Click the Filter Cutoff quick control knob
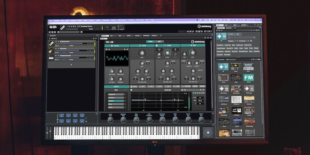The width and height of the screenshot is (310, 155). click(x=136, y=119)
